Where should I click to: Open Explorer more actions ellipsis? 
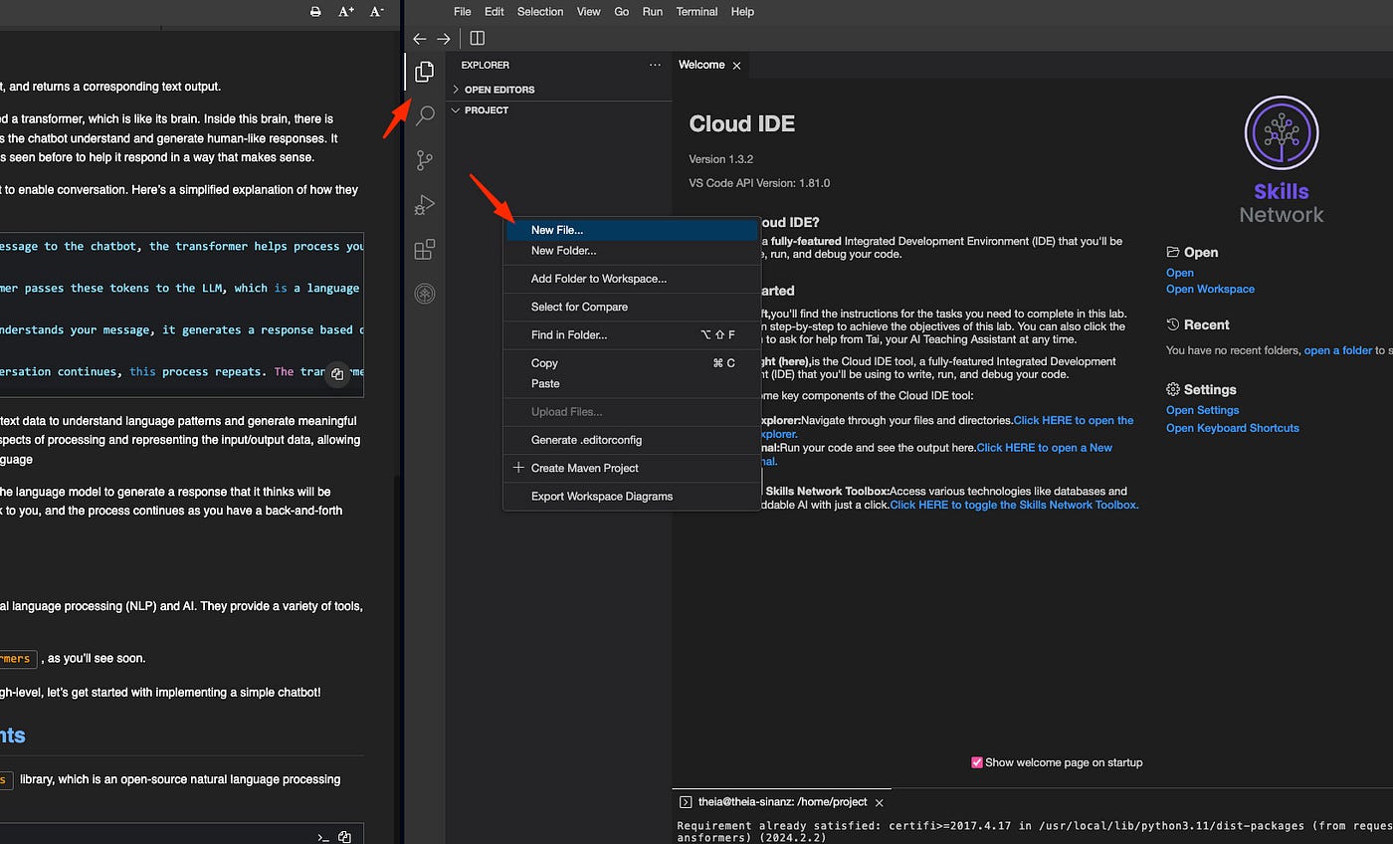(655, 65)
